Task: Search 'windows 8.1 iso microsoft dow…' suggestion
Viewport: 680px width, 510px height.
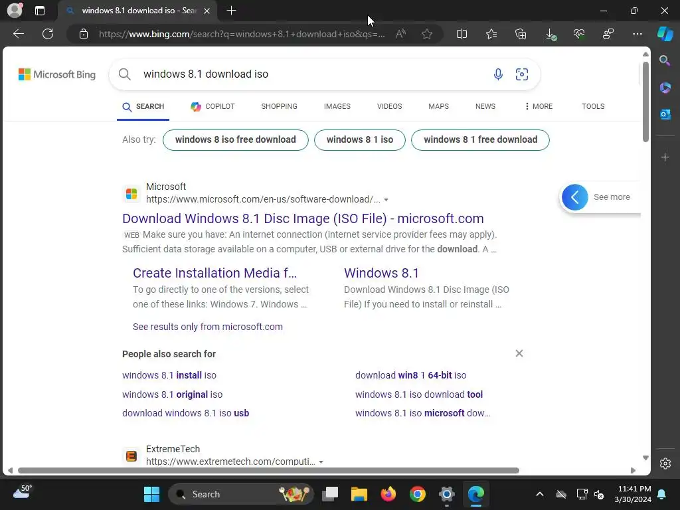Action: 423,413
